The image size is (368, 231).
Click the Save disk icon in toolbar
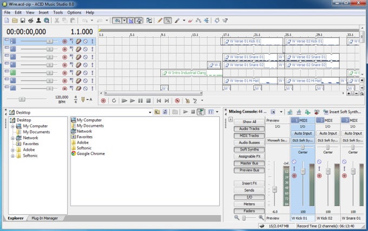[22, 21]
